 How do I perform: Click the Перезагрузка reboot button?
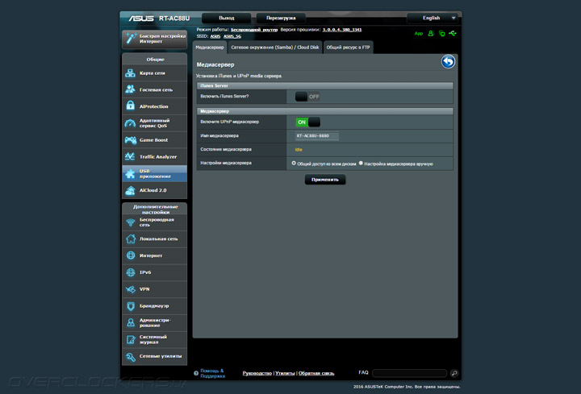[x=281, y=18]
